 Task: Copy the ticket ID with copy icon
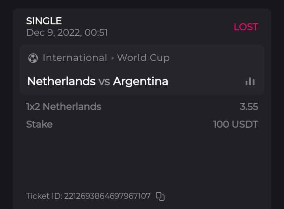click(160, 196)
